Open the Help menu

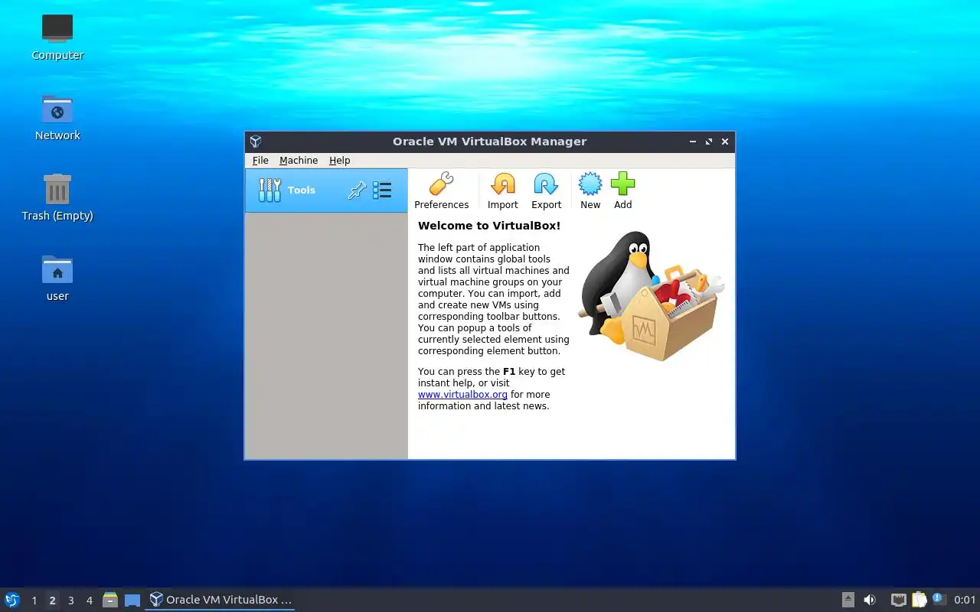point(340,161)
